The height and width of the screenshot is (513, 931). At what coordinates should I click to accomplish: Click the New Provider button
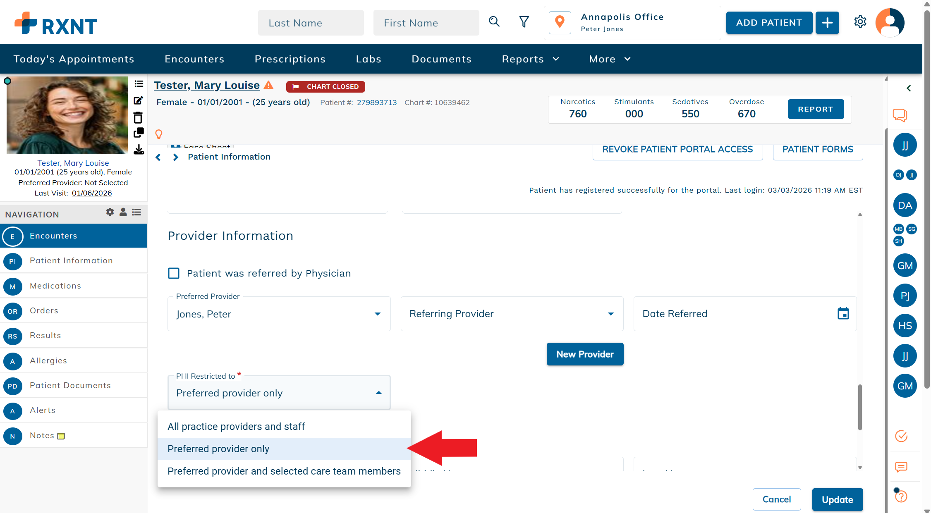(585, 354)
